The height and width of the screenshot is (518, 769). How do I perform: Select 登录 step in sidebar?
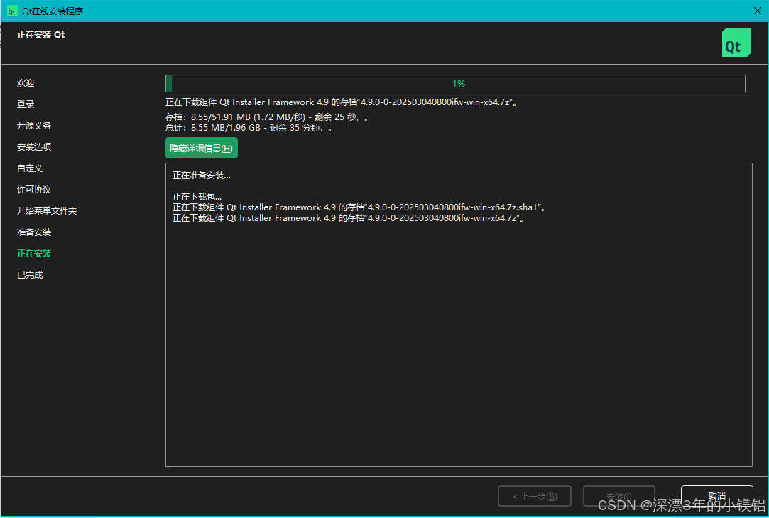click(x=26, y=104)
